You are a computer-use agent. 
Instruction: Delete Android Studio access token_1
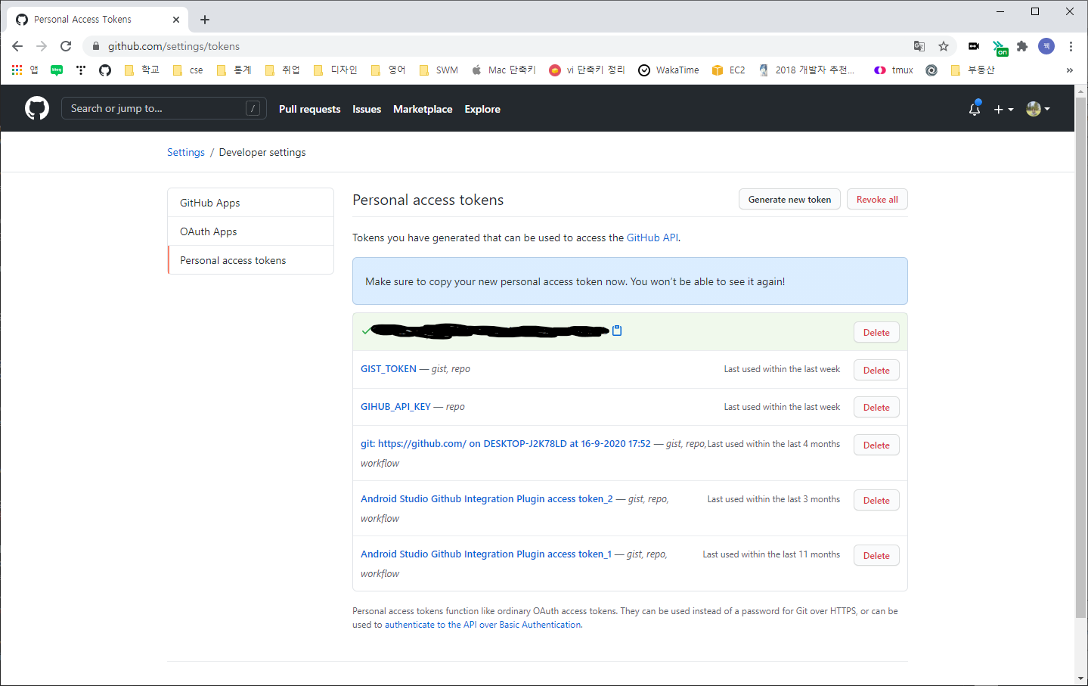pyautogui.click(x=876, y=555)
